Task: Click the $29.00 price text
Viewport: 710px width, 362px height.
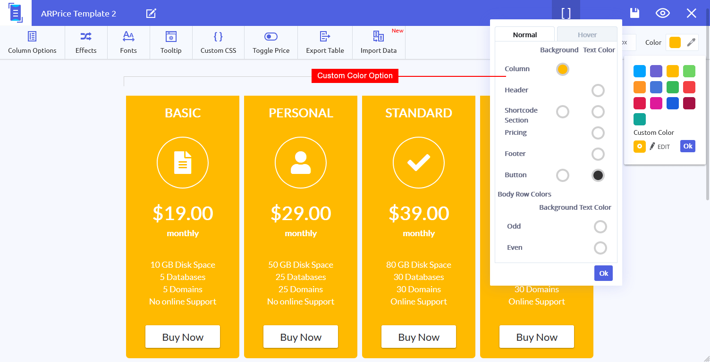Action: [301, 214]
